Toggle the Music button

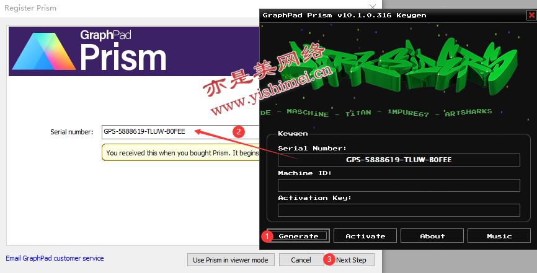click(x=499, y=236)
